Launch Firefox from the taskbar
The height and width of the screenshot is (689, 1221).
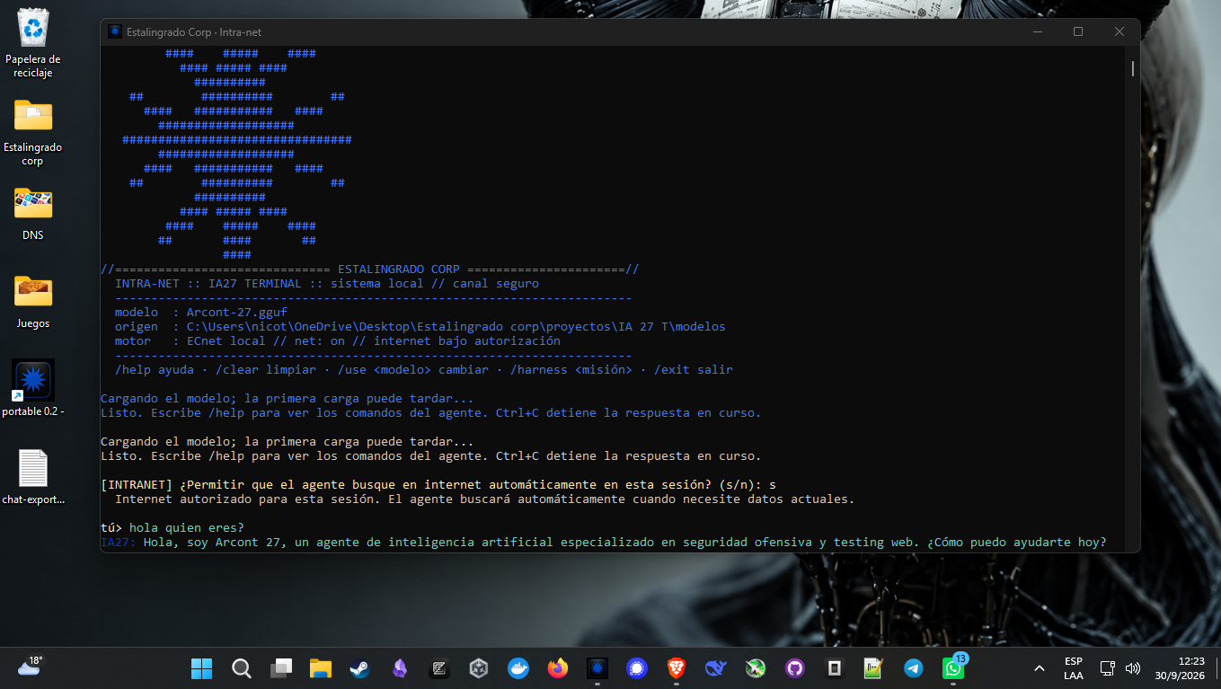(558, 668)
